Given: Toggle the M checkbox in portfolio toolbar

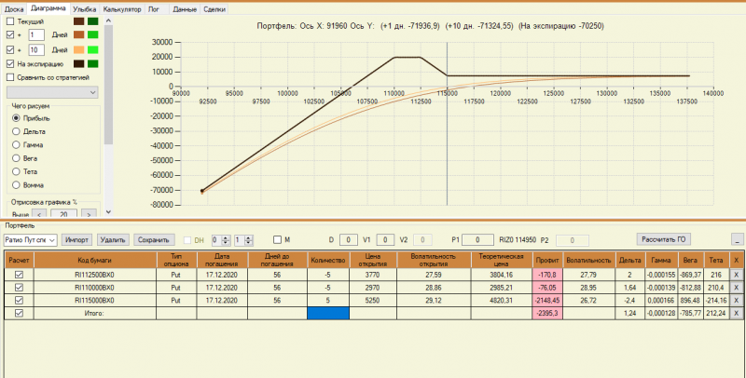Looking at the screenshot, I should pyautogui.click(x=277, y=240).
